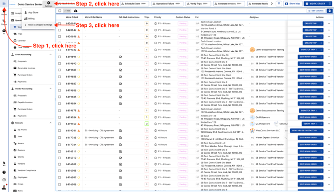Expand row details arrow for 6419691
The height and width of the screenshot is (192, 334).
(329, 57)
